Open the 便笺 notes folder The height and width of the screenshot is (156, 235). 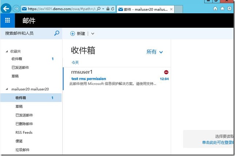19,141
